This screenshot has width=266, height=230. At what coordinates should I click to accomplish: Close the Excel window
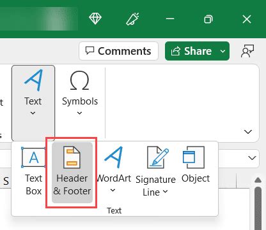pos(247,19)
